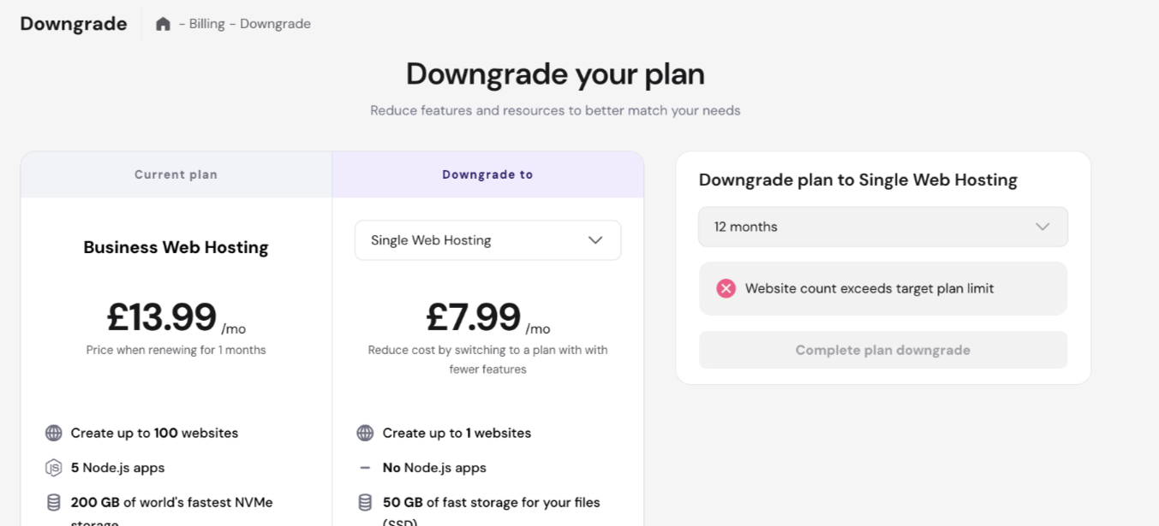Click the home icon in breadcrumb

[163, 24]
